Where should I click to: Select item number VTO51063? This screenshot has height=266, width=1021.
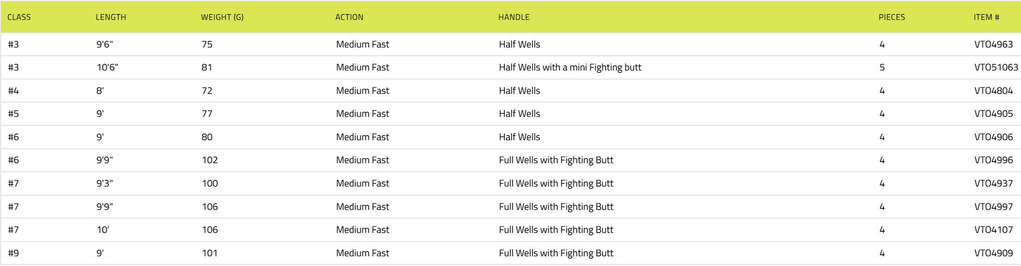click(x=995, y=67)
